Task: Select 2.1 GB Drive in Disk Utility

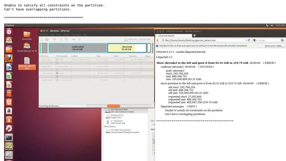Action: click(126, 122)
